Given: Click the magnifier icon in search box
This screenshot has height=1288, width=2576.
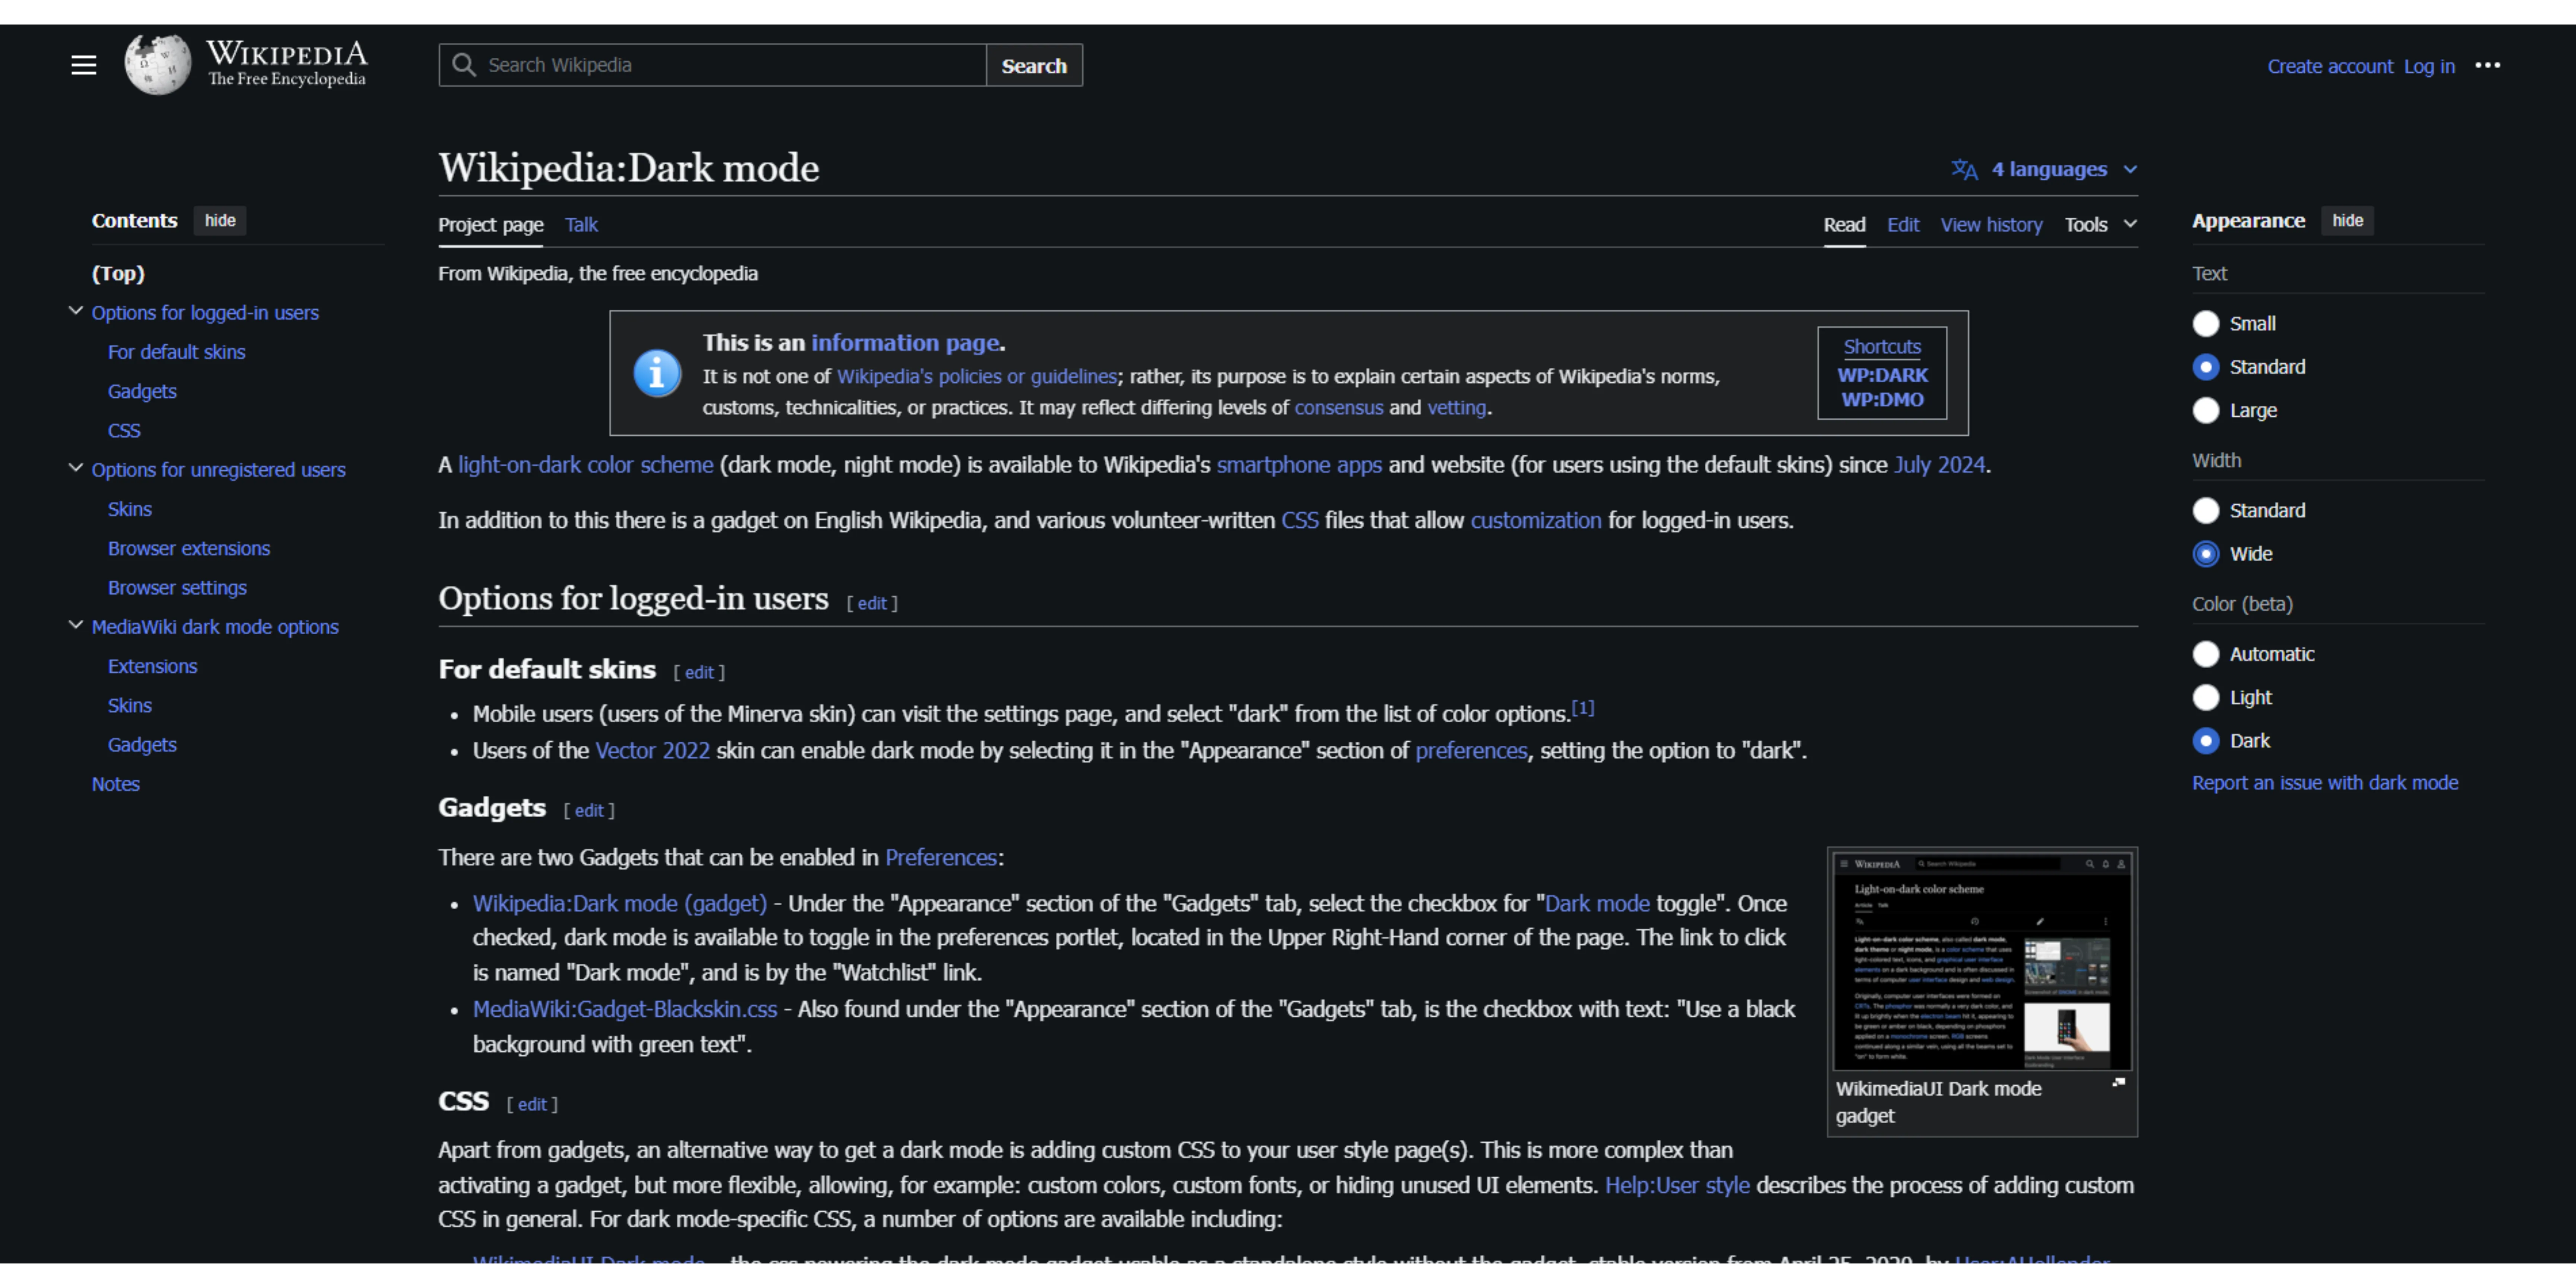Looking at the screenshot, I should pos(463,65).
